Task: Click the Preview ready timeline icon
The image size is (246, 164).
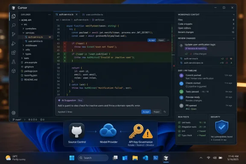Action: (x=182, y=98)
